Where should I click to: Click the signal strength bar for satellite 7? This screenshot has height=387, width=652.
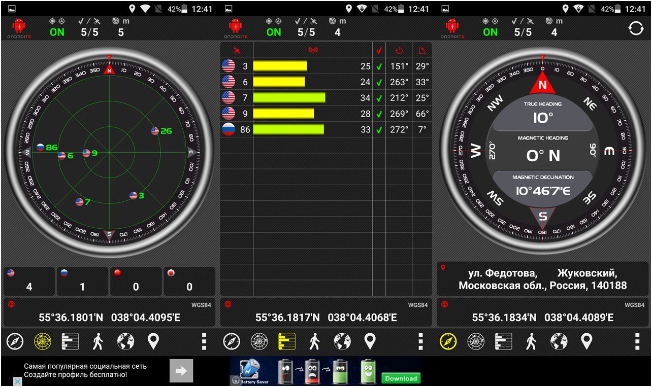tap(289, 98)
